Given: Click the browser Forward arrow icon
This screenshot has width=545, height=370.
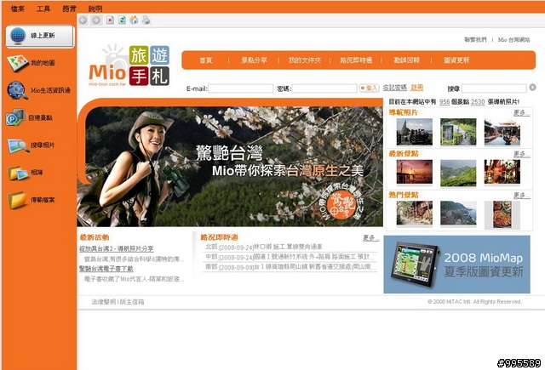Looking at the screenshot, I should click(x=96, y=20).
